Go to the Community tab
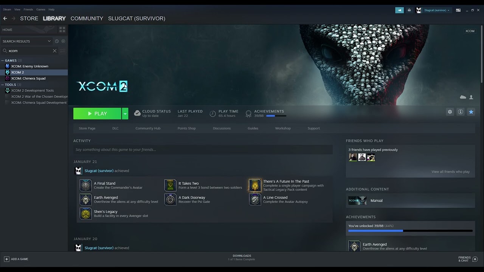The height and width of the screenshot is (272, 484). [87, 18]
